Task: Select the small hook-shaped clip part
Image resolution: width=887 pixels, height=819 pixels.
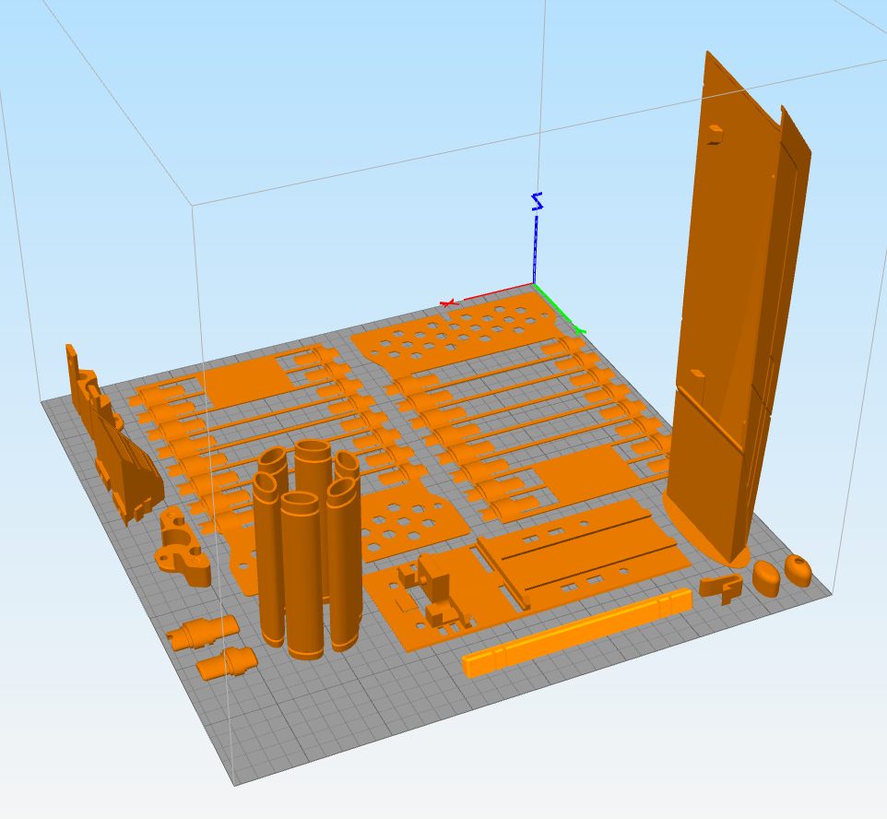Action: 722,588
